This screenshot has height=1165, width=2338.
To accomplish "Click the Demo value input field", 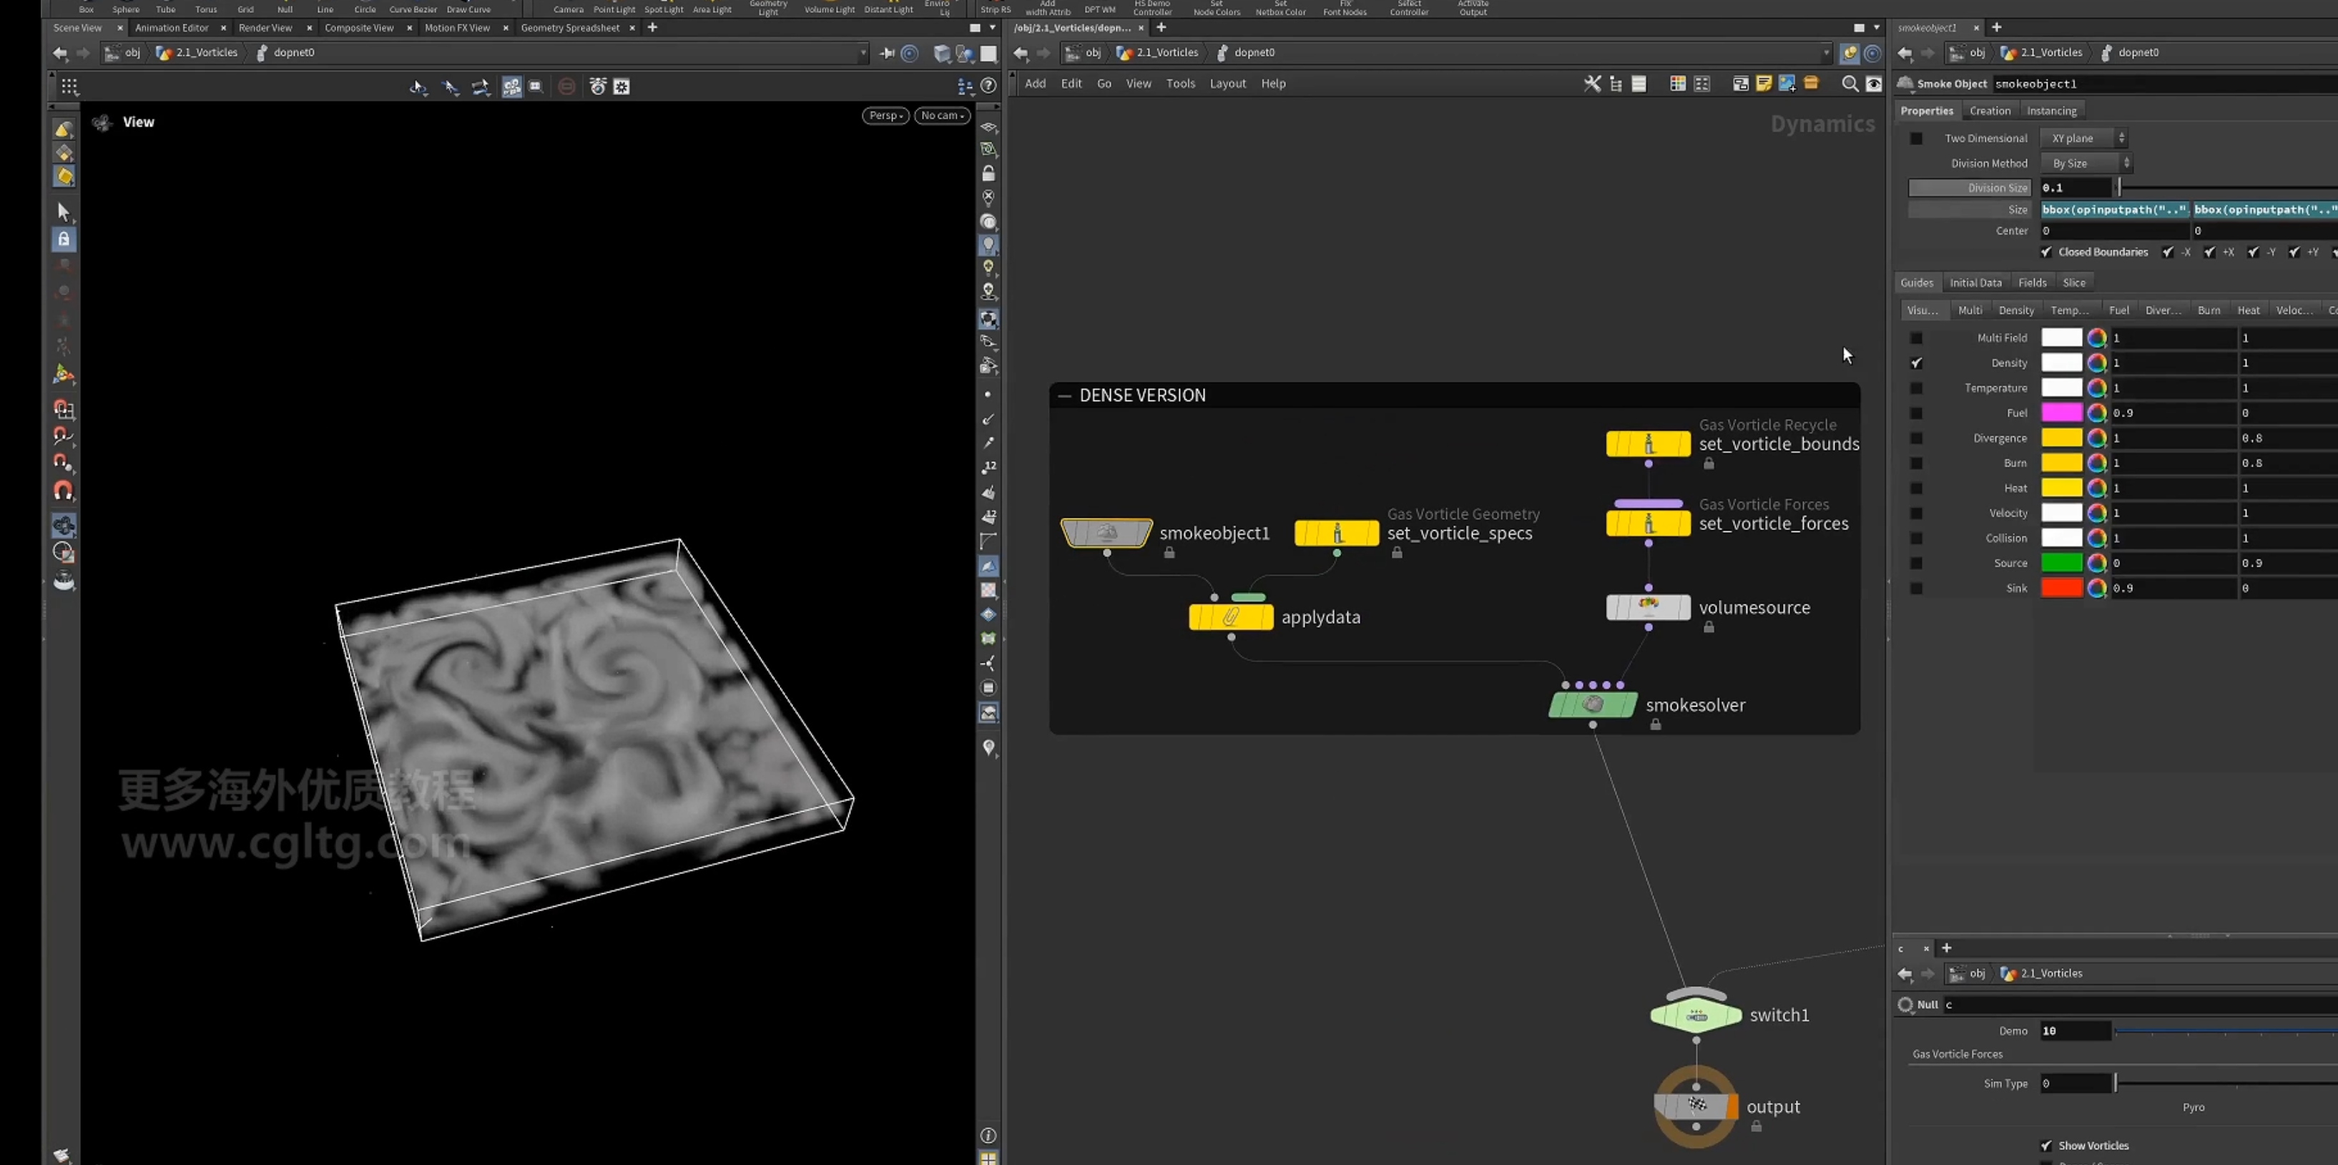I will (x=2075, y=1031).
